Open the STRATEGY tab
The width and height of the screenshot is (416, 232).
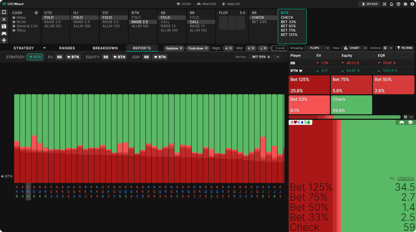pyautogui.click(x=24, y=48)
